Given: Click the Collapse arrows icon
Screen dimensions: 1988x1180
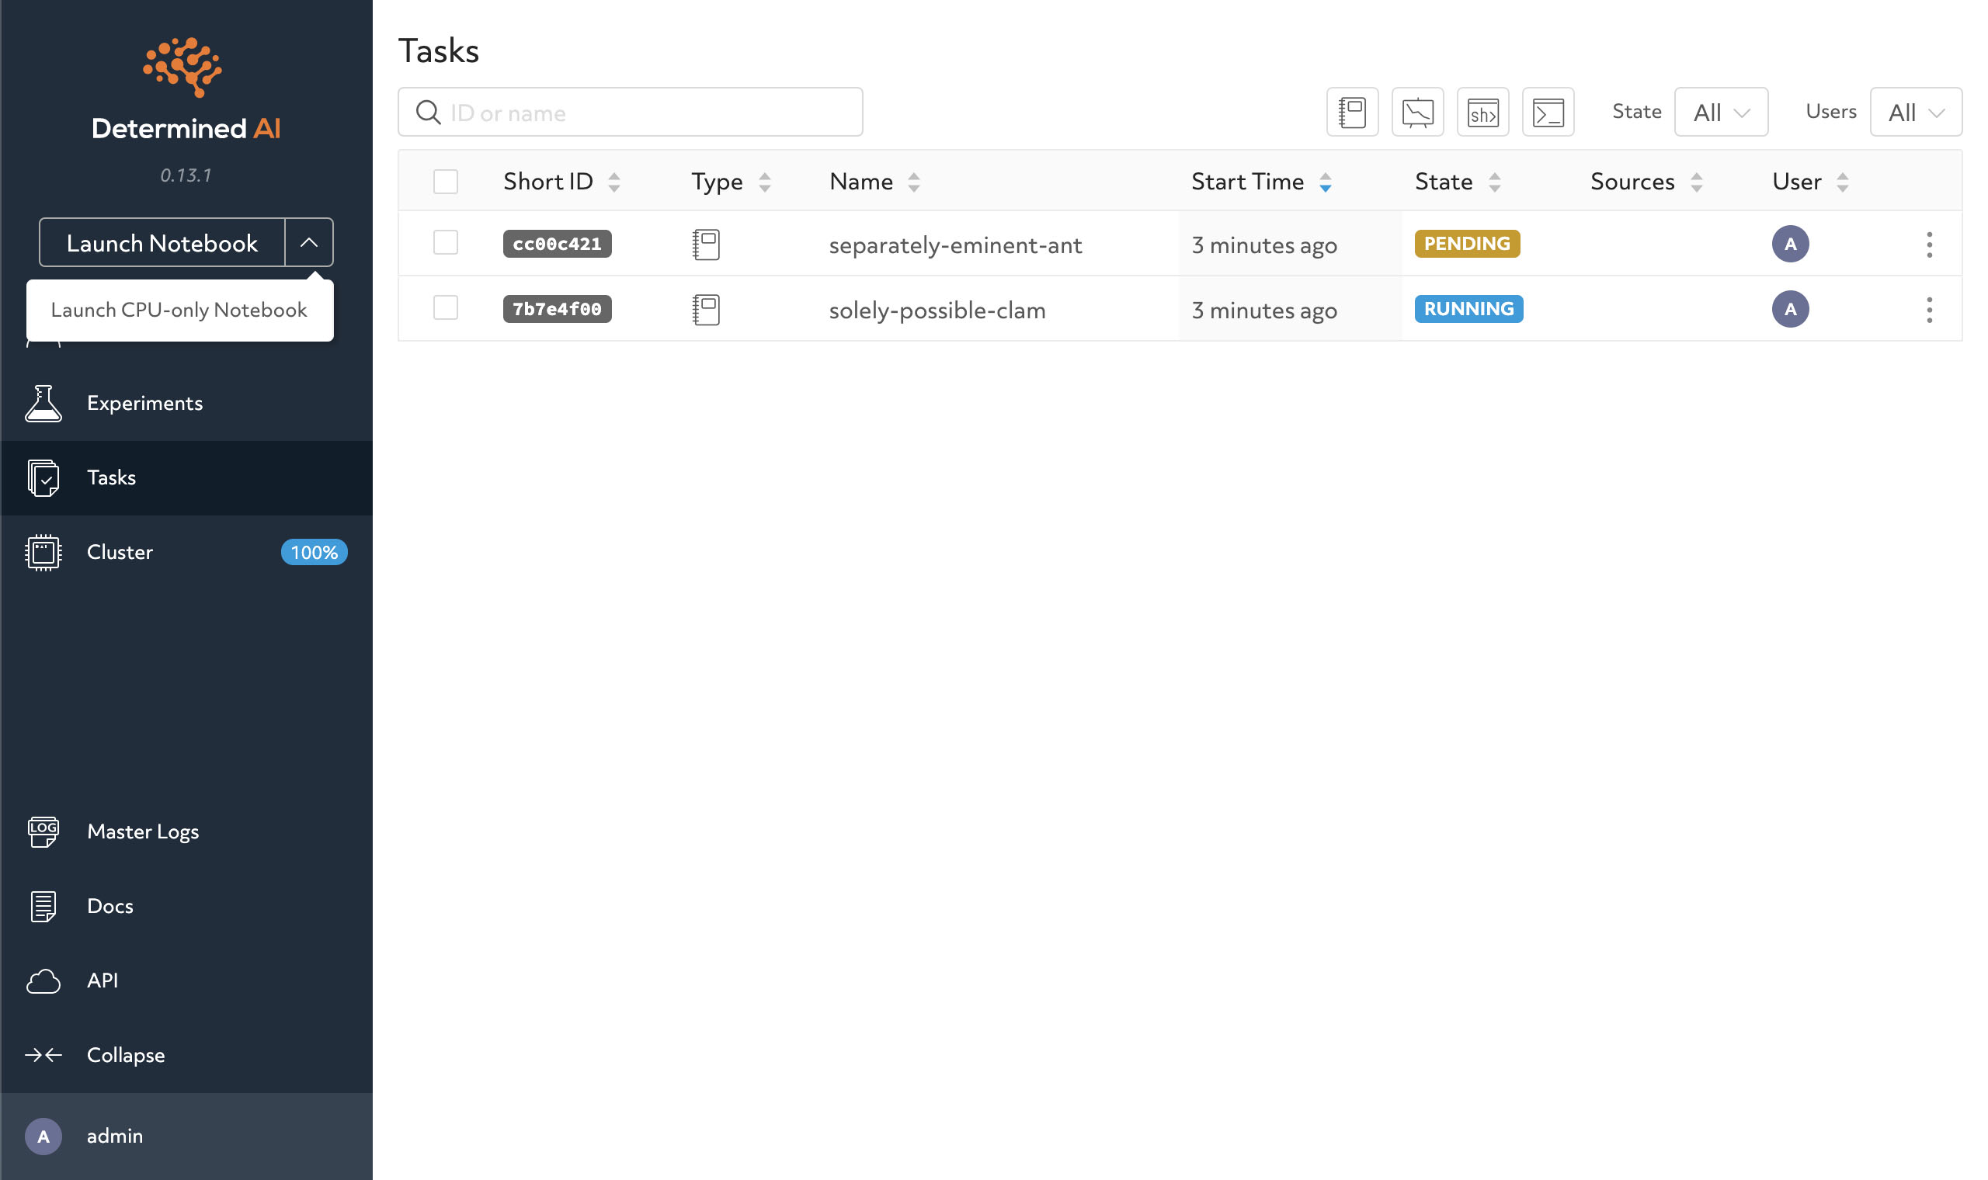Looking at the screenshot, I should (x=43, y=1055).
